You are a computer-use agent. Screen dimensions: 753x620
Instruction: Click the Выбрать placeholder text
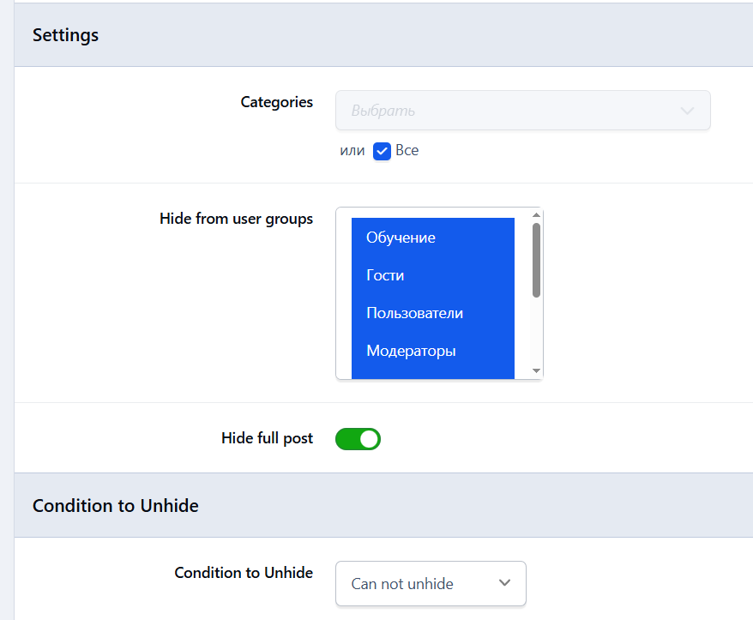(383, 111)
